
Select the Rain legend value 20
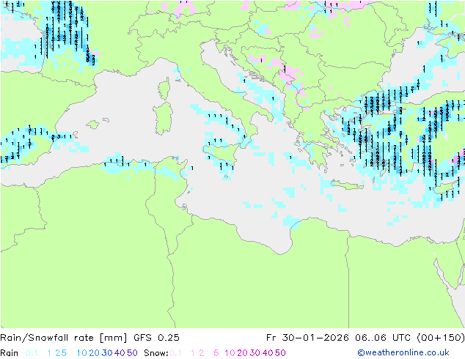95,353
